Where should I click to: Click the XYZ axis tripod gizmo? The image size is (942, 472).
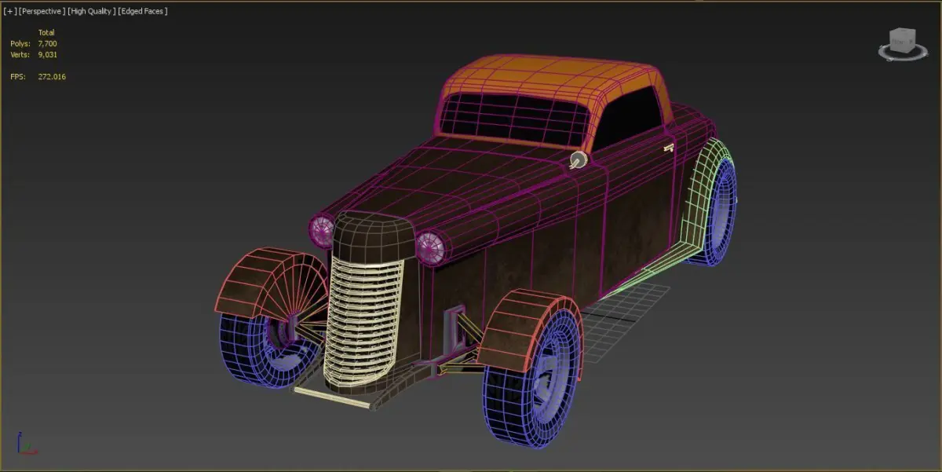[26, 444]
